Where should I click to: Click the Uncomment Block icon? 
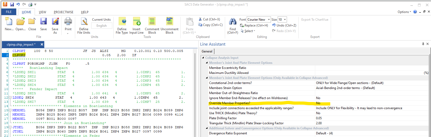[x=169, y=22]
